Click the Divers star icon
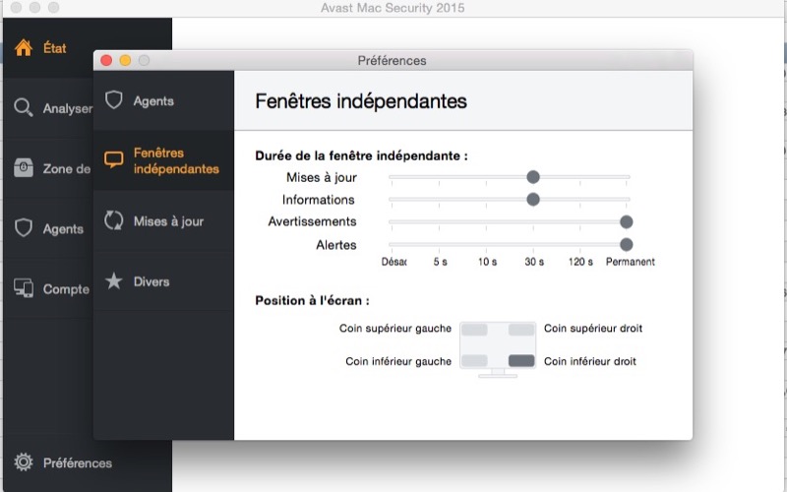 pos(114,281)
